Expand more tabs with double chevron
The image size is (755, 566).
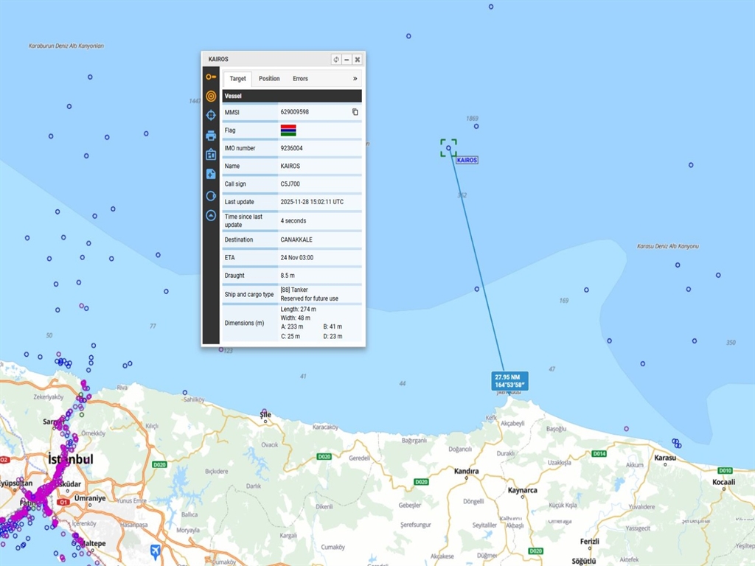pyautogui.click(x=355, y=79)
